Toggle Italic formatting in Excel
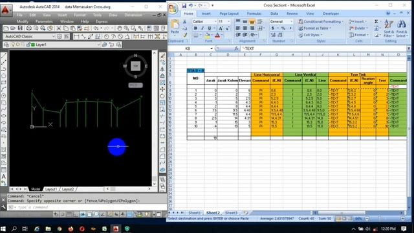 pos(202,28)
